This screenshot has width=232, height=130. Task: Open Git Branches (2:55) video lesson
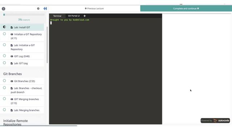[x=22, y=81]
